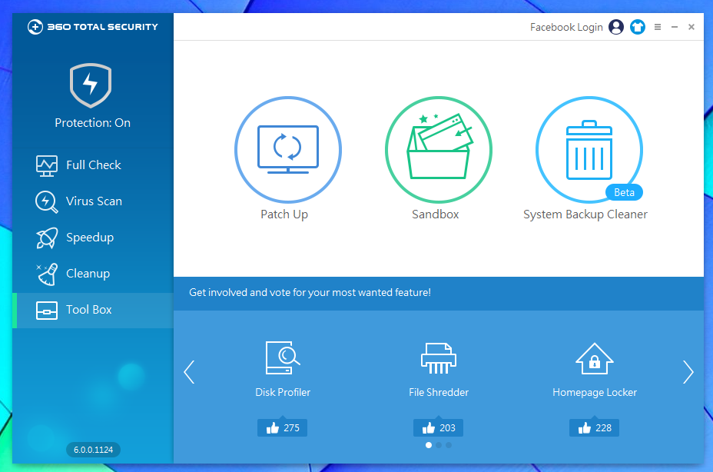Vote for Disk Profiler with 275 likes

tap(283, 427)
